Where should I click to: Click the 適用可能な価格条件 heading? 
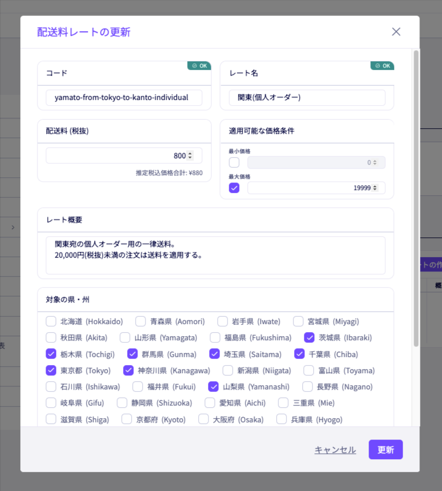pyautogui.click(x=261, y=131)
